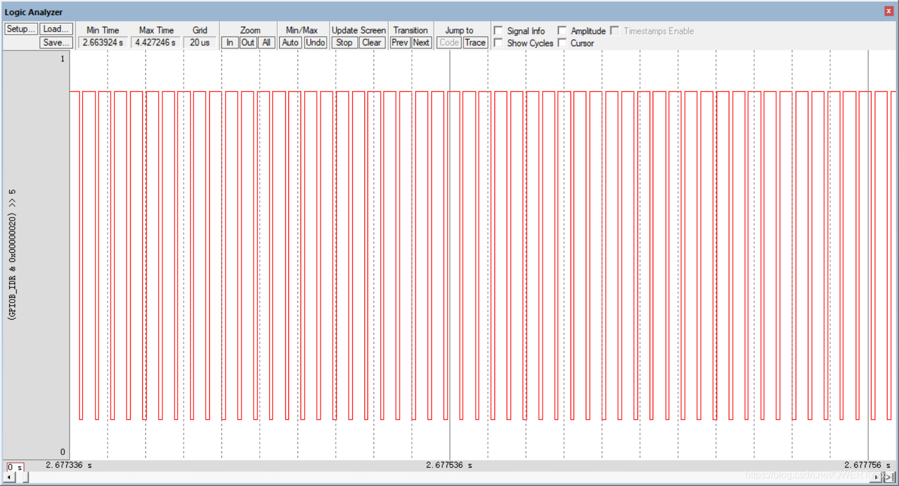Click the Save... button
This screenshot has width=899, height=486.
click(57, 43)
